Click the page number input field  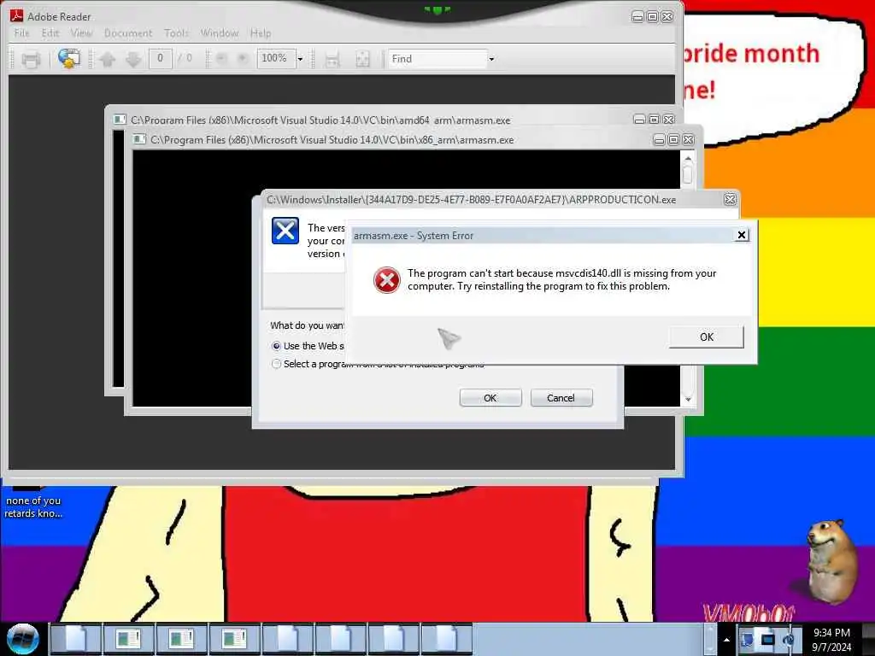coord(160,58)
